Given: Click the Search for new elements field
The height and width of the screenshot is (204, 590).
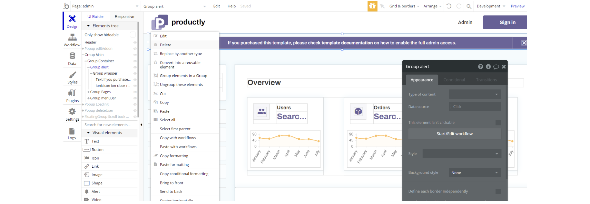Looking at the screenshot, I should (x=110, y=125).
